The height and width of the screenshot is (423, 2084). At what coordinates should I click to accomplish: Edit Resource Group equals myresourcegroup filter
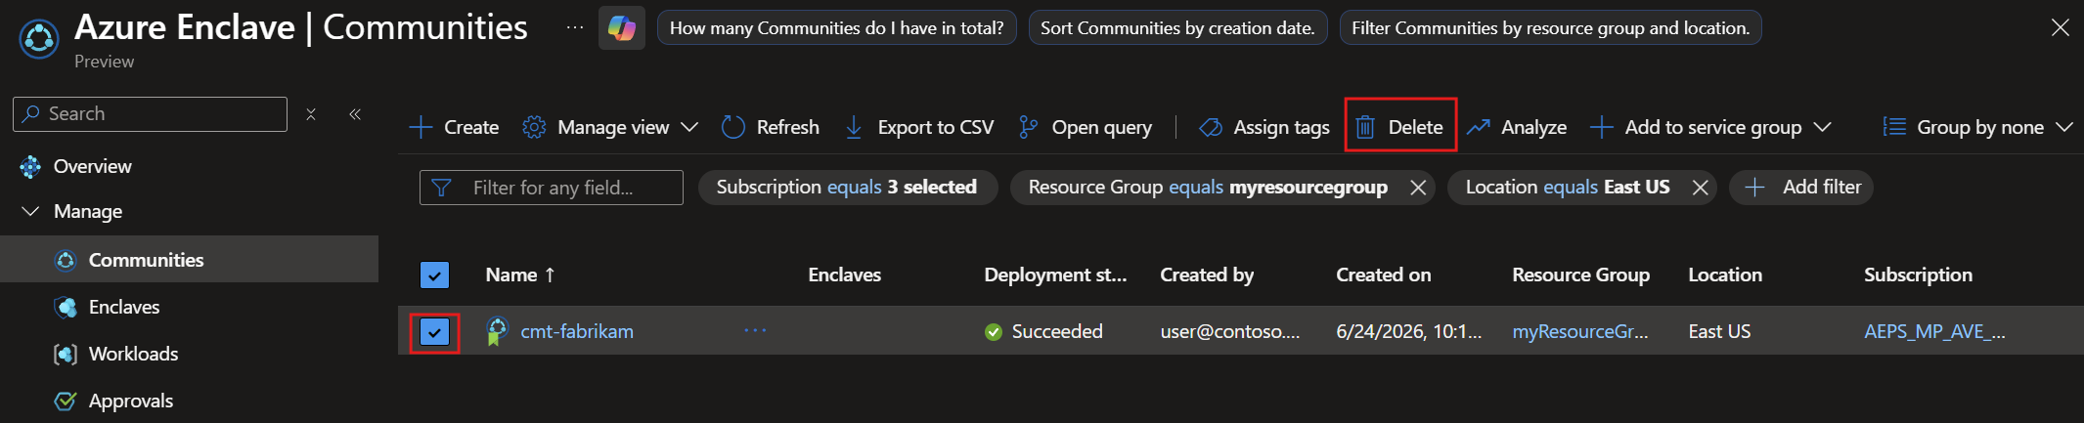(1208, 188)
